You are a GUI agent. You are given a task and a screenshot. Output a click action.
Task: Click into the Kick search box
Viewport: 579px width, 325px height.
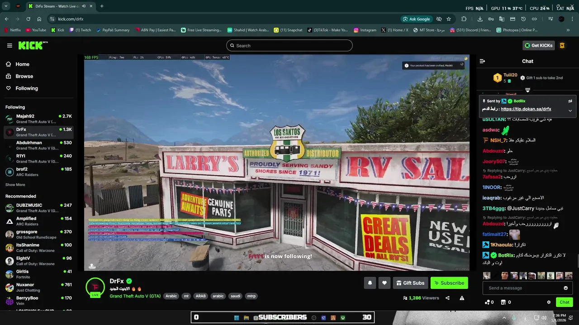pyautogui.click(x=289, y=46)
